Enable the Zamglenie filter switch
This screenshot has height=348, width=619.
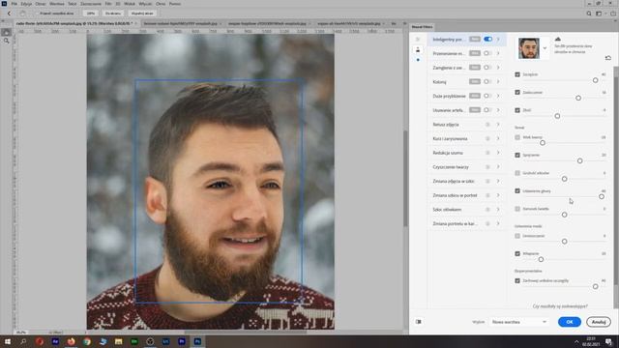point(487,68)
